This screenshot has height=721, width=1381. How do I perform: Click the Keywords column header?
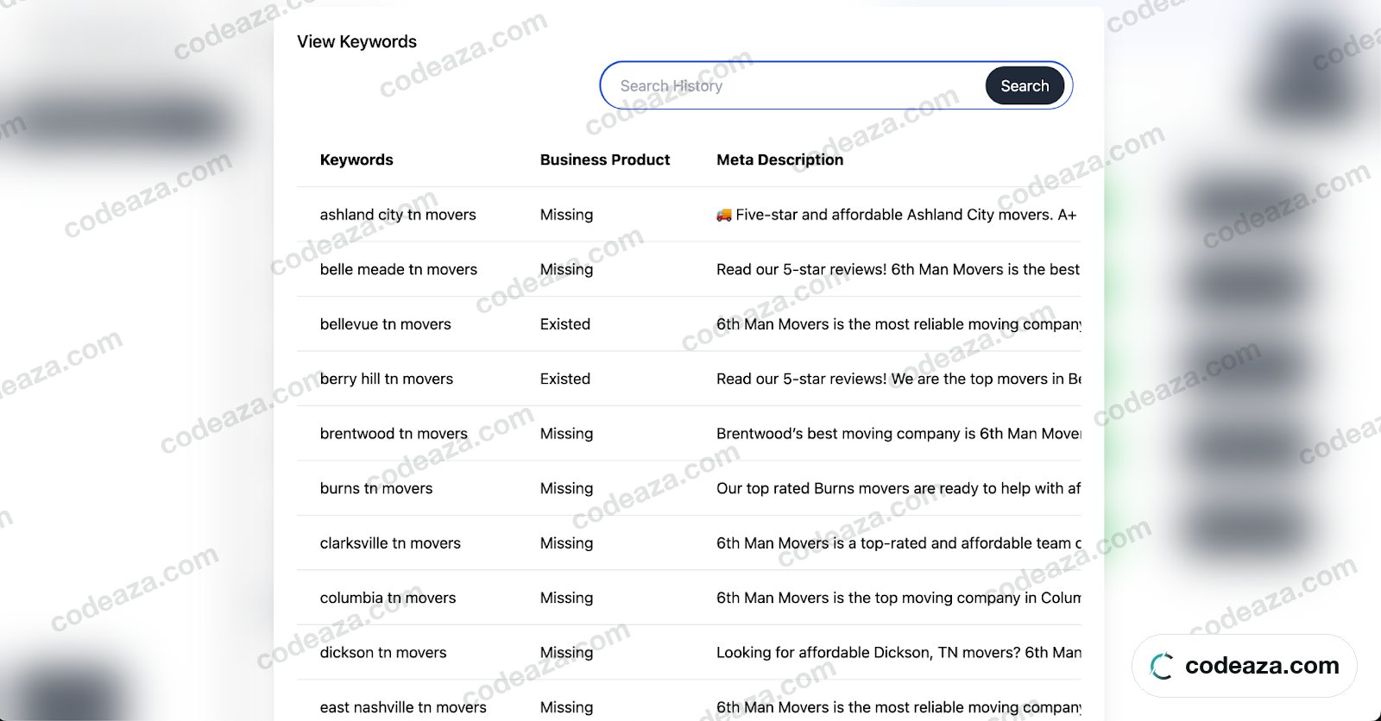[356, 160]
